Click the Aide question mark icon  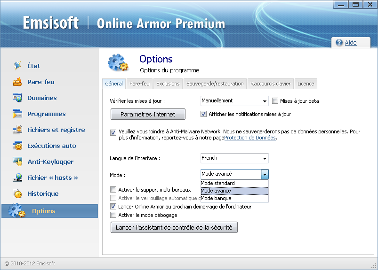pyautogui.click(x=339, y=43)
